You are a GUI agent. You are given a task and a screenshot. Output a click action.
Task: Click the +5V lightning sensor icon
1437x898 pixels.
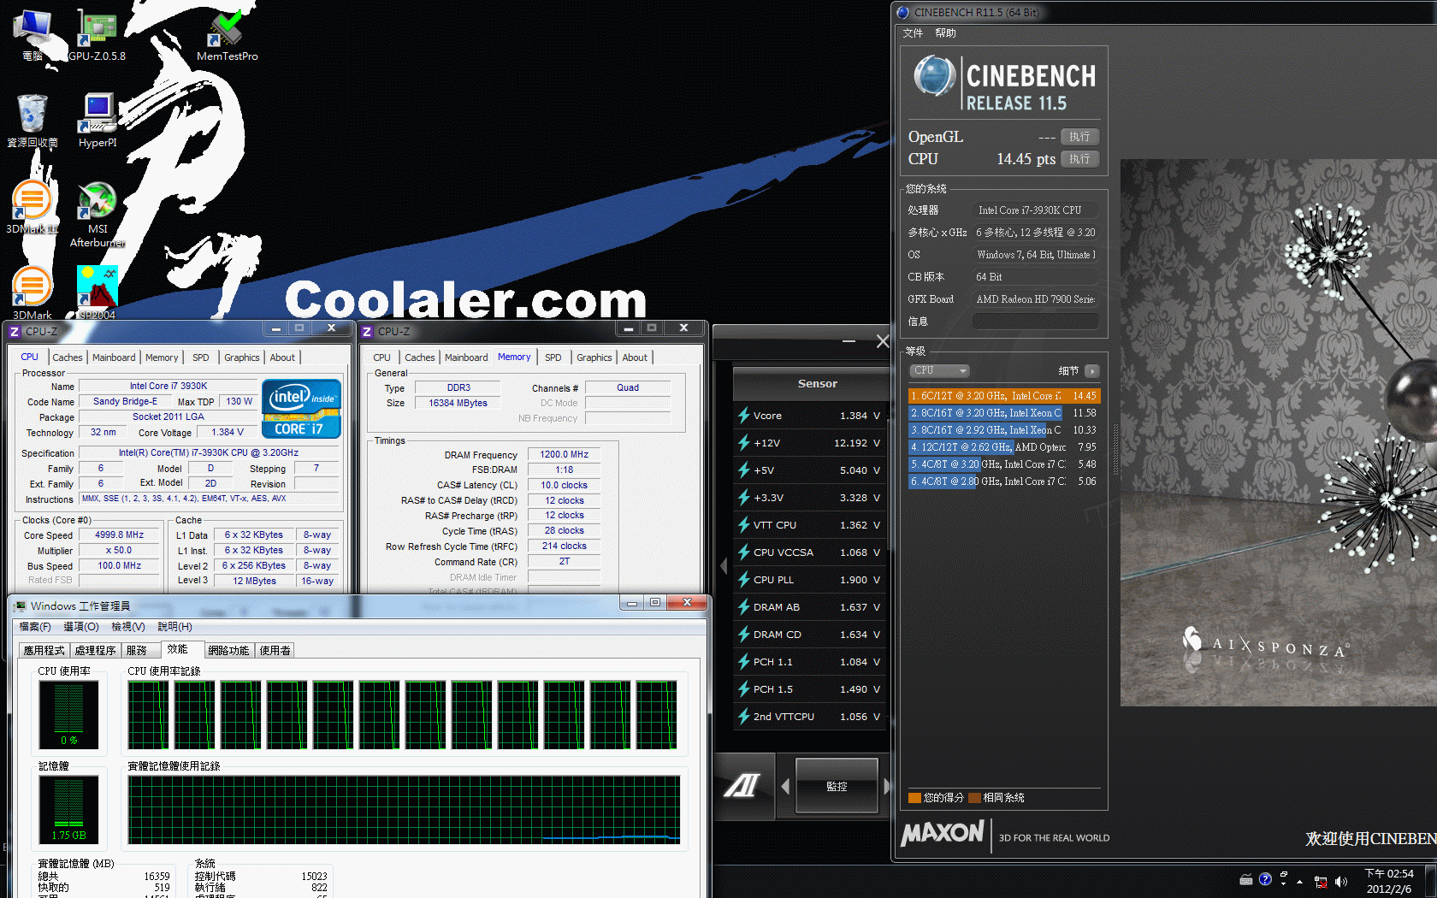744,470
